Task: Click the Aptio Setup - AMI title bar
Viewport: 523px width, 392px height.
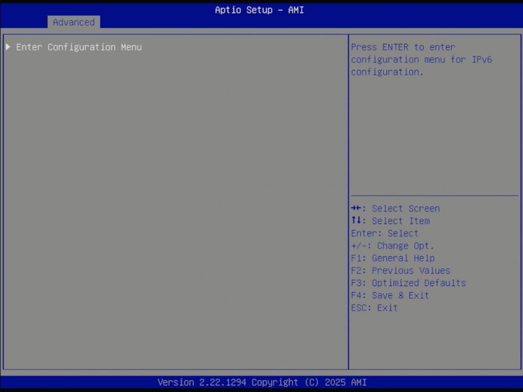Action: pos(259,10)
